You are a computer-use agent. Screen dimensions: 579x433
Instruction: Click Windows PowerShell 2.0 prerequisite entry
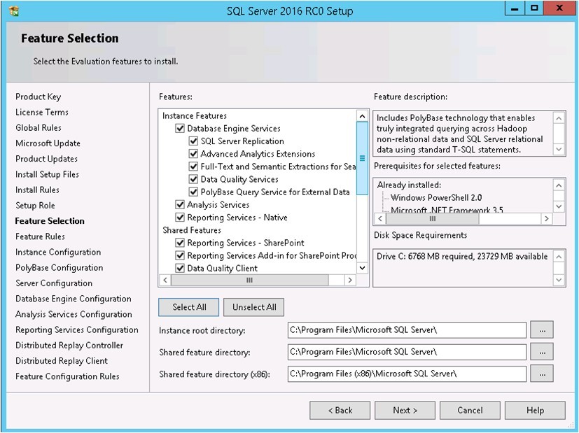[x=436, y=198]
